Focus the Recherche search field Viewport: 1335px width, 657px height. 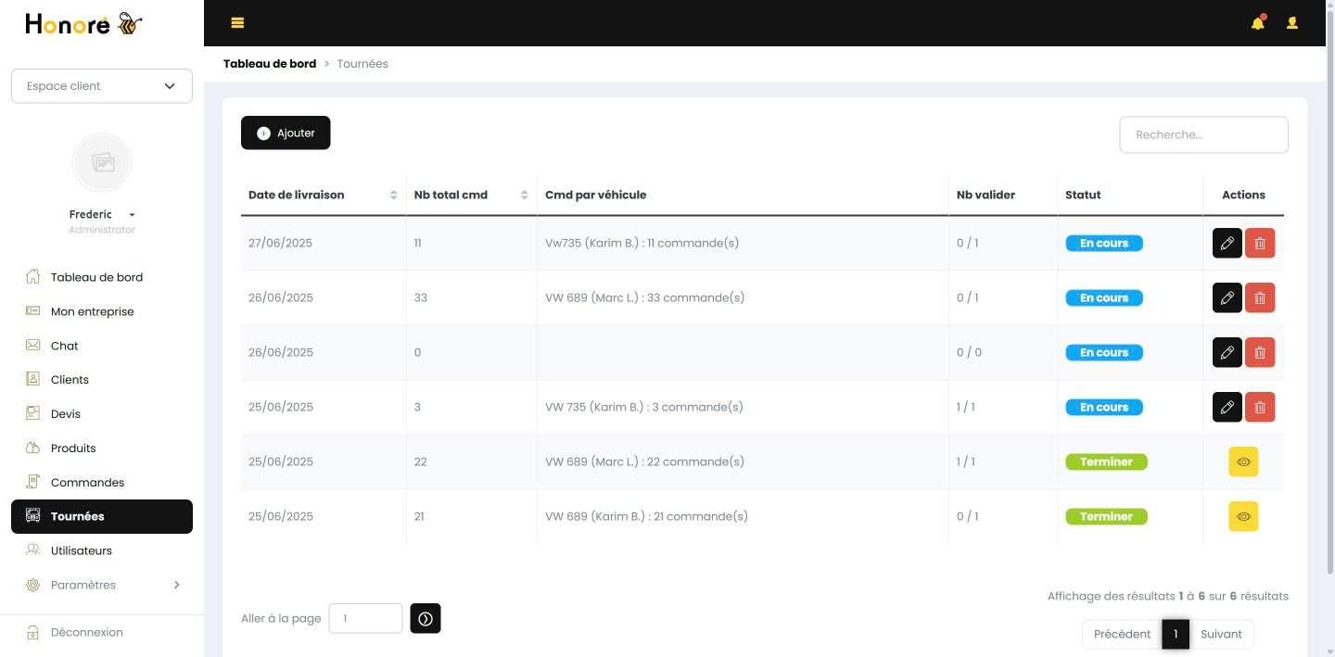click(1203, 135)
